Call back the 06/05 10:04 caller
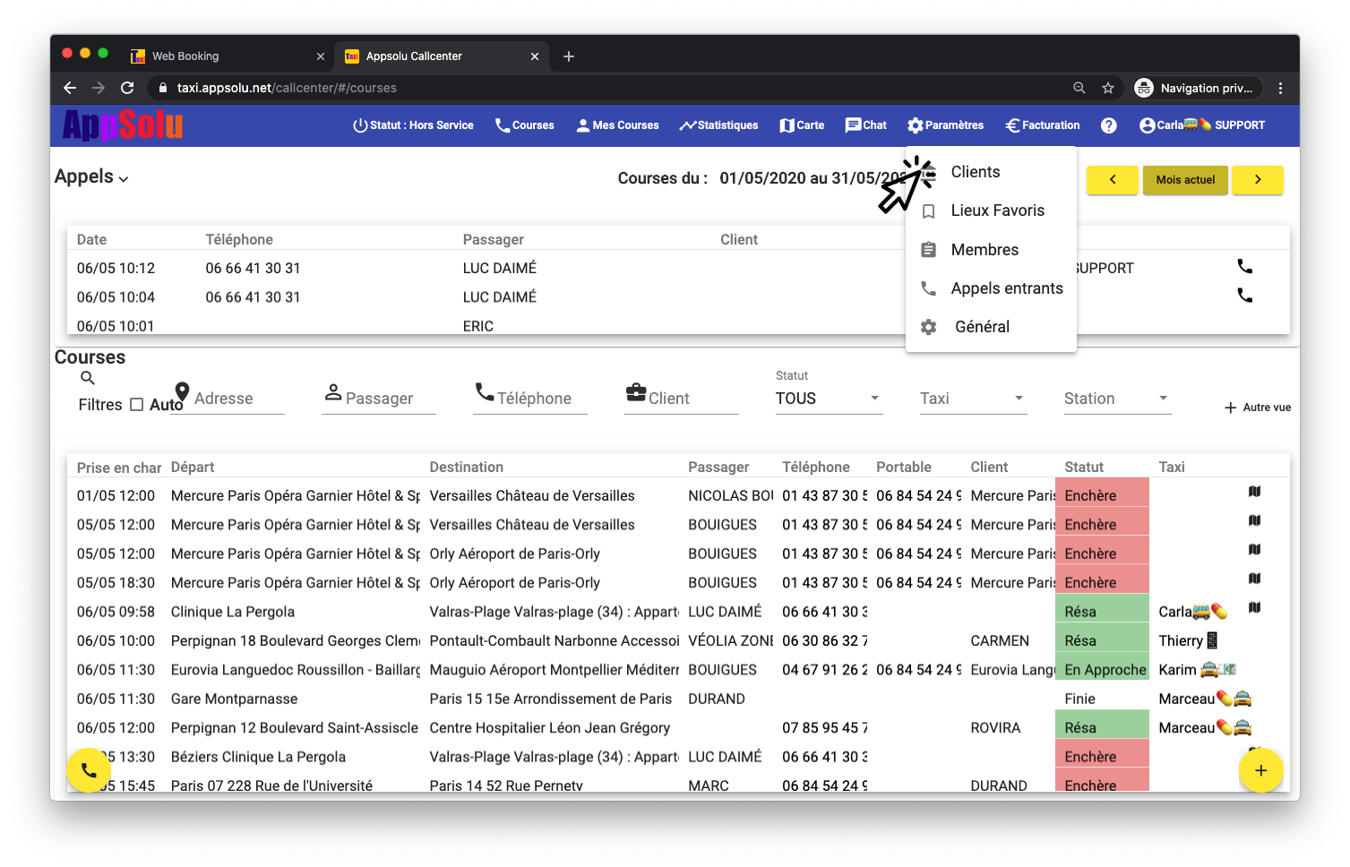 pos(1245,296)
